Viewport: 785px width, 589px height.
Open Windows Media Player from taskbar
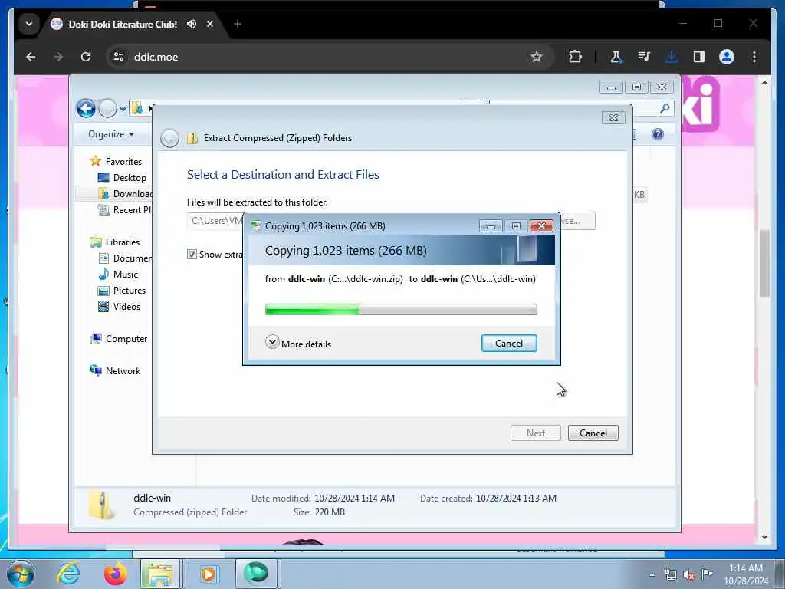(x=209, y=574)
